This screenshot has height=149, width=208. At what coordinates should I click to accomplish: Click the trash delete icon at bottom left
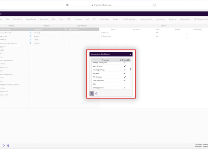click(8, 145)
